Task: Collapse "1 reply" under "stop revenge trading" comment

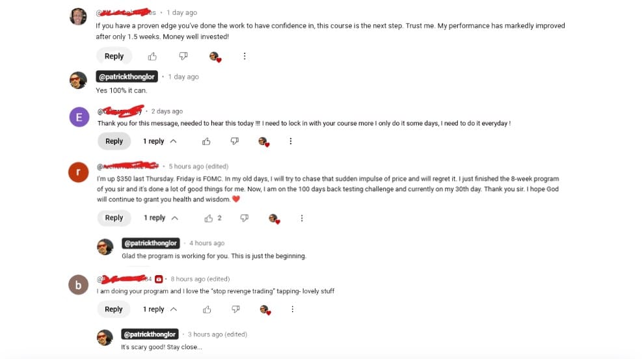Action: point(159,310)
